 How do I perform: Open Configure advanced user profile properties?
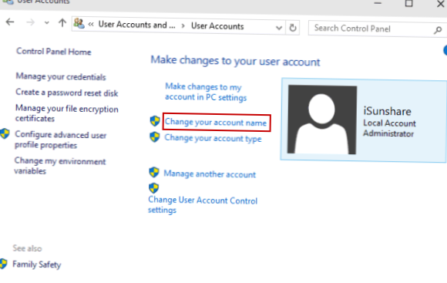click(x=60, y=140)
